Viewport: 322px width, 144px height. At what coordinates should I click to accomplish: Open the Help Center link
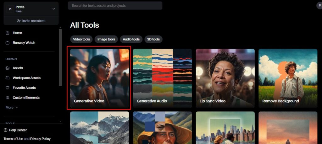click(x=15, y=130)
